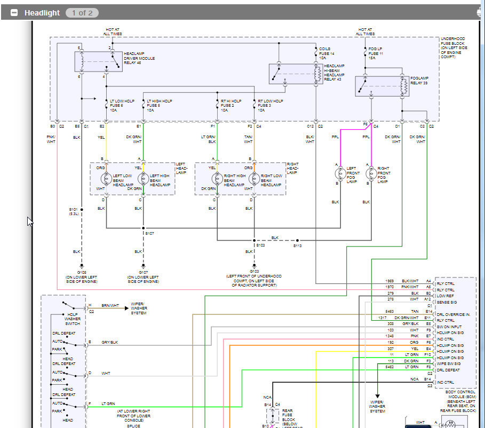Click the Right Front Fog Lamp symbol
The image size is (485, 428).
pos(371,173)
